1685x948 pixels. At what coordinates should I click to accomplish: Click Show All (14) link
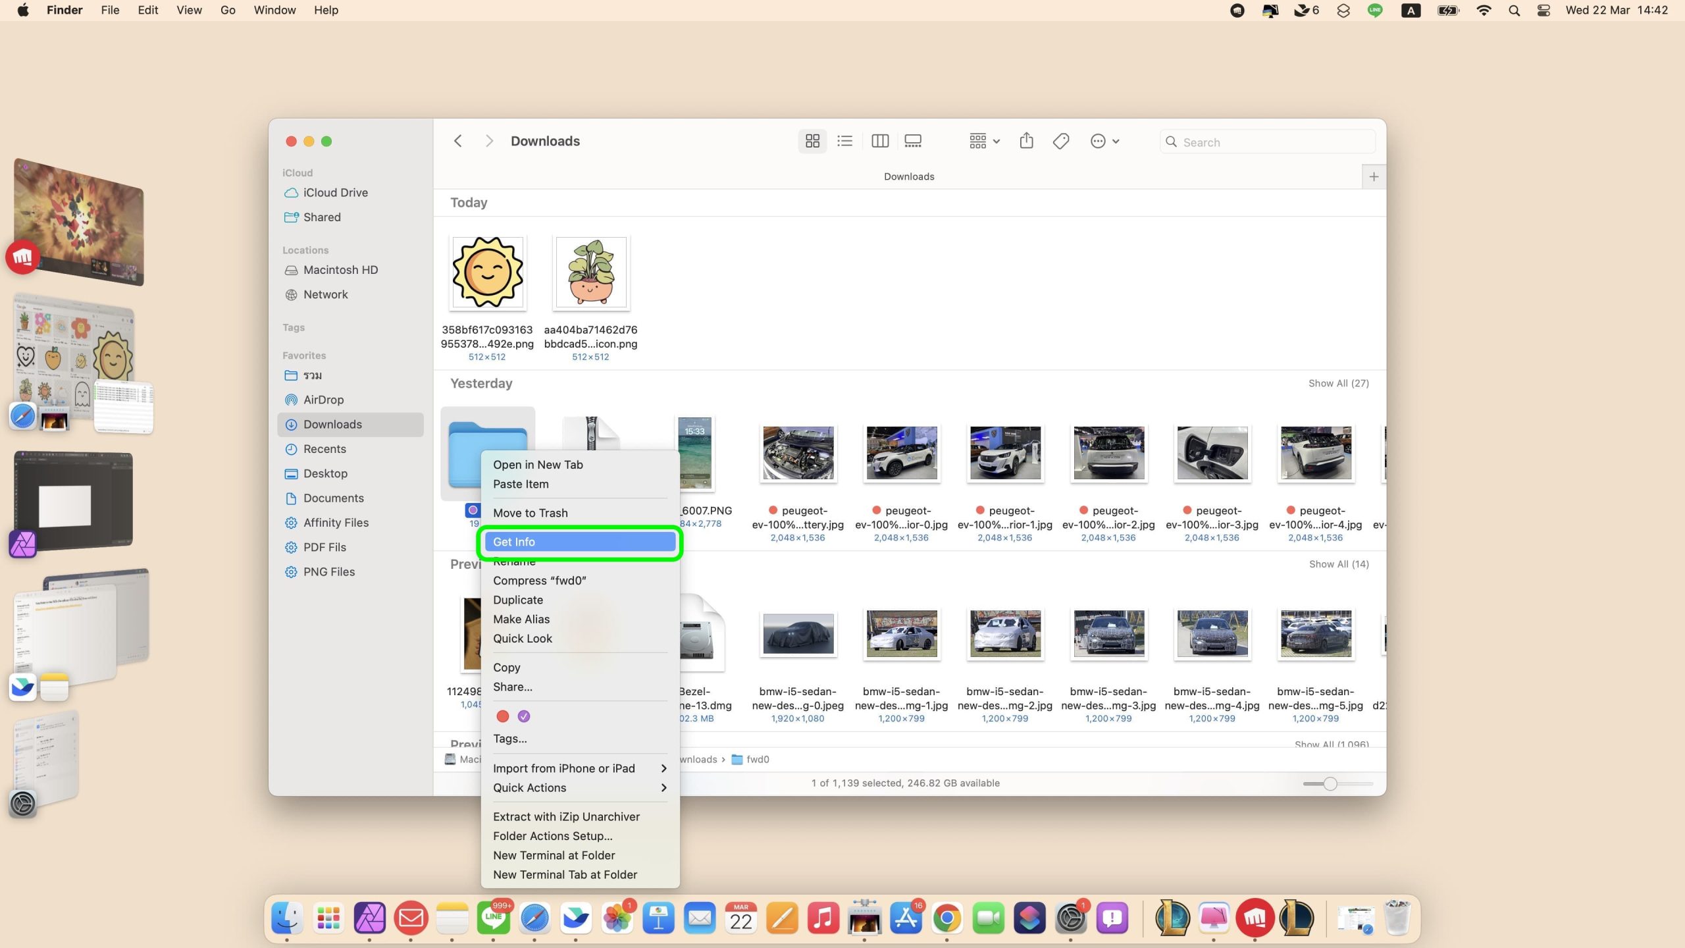coord(1338,564)
